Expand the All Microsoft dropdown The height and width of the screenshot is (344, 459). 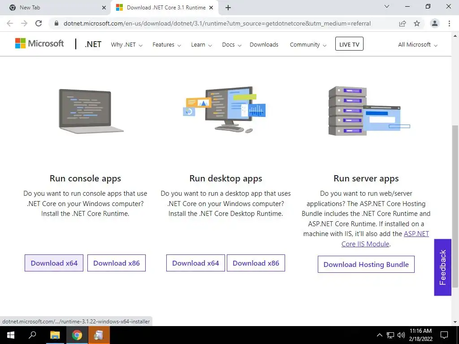[418, 45]
